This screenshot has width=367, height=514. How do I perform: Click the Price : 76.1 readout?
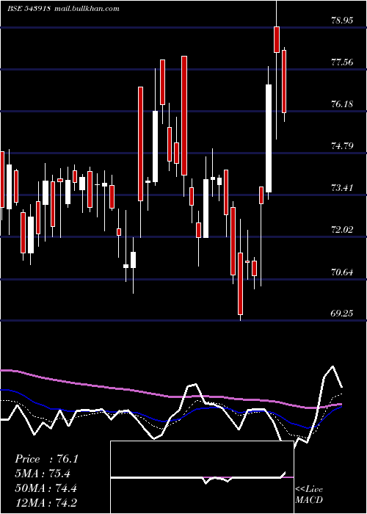46,459
